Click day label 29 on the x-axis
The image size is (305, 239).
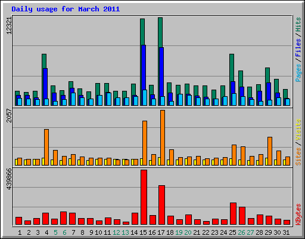[x=268, y=232]
